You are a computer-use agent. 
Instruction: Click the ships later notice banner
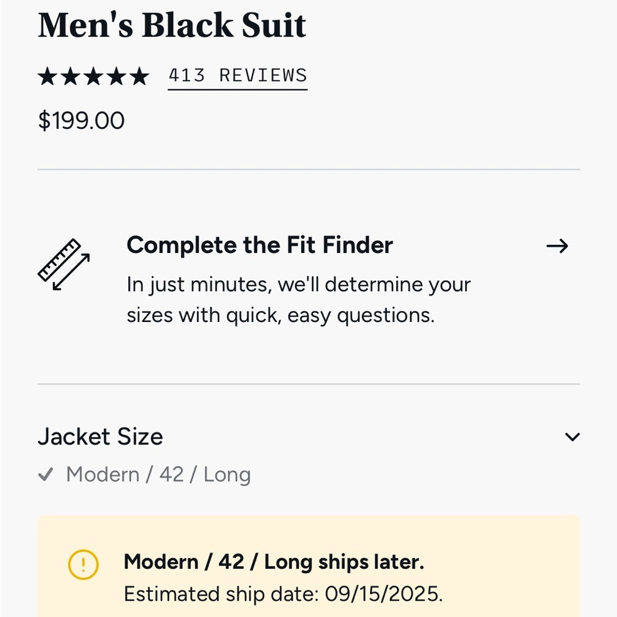pyautogui.click(x=308, y=568)
